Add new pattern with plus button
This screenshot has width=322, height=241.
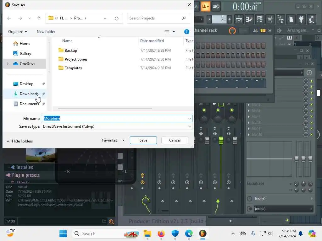(x=229, y=19)
